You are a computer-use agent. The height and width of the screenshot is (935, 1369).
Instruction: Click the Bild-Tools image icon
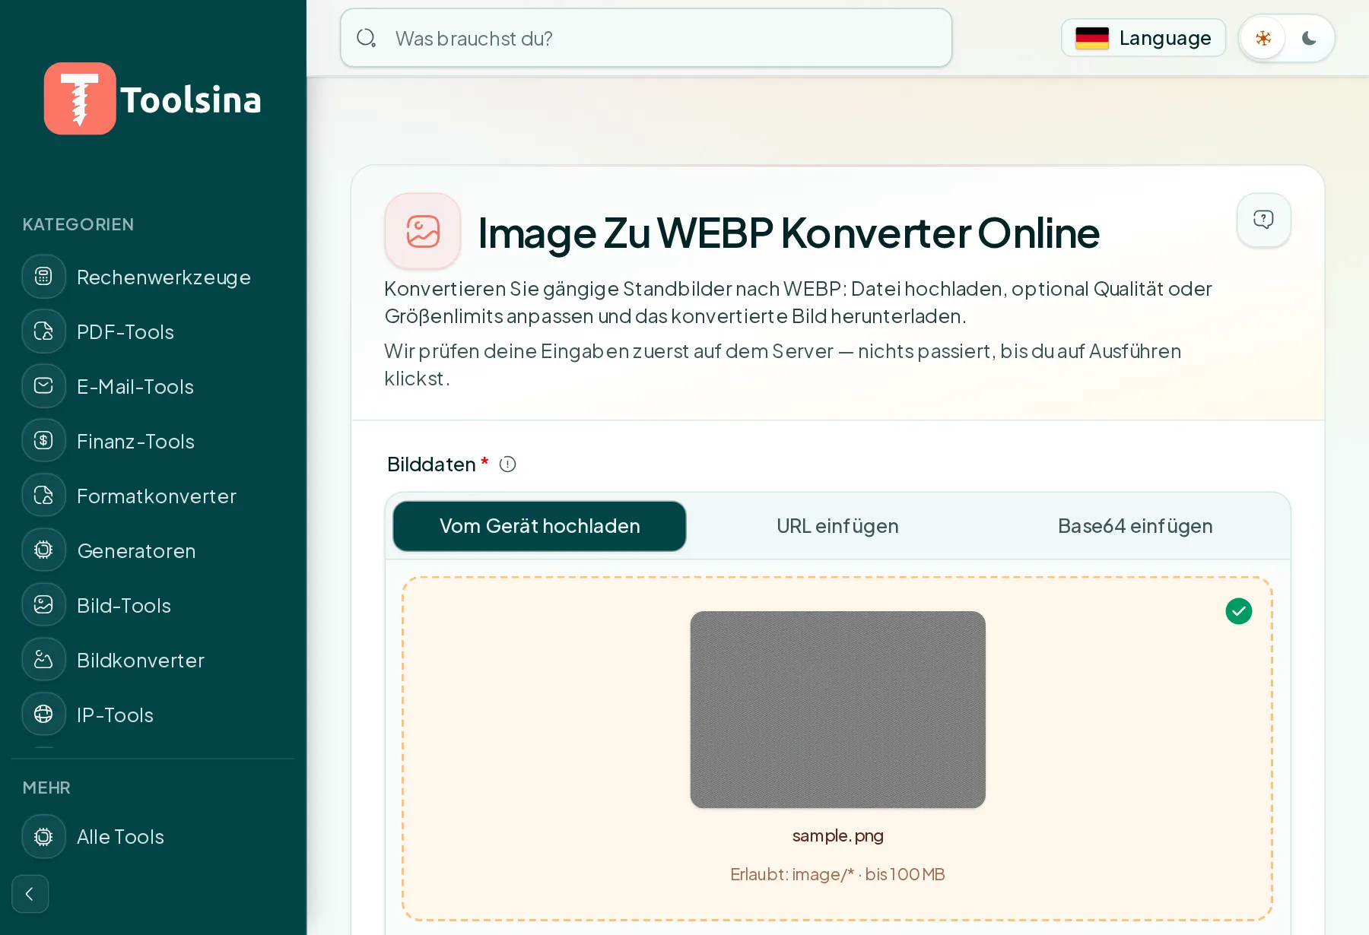(44, 605)
